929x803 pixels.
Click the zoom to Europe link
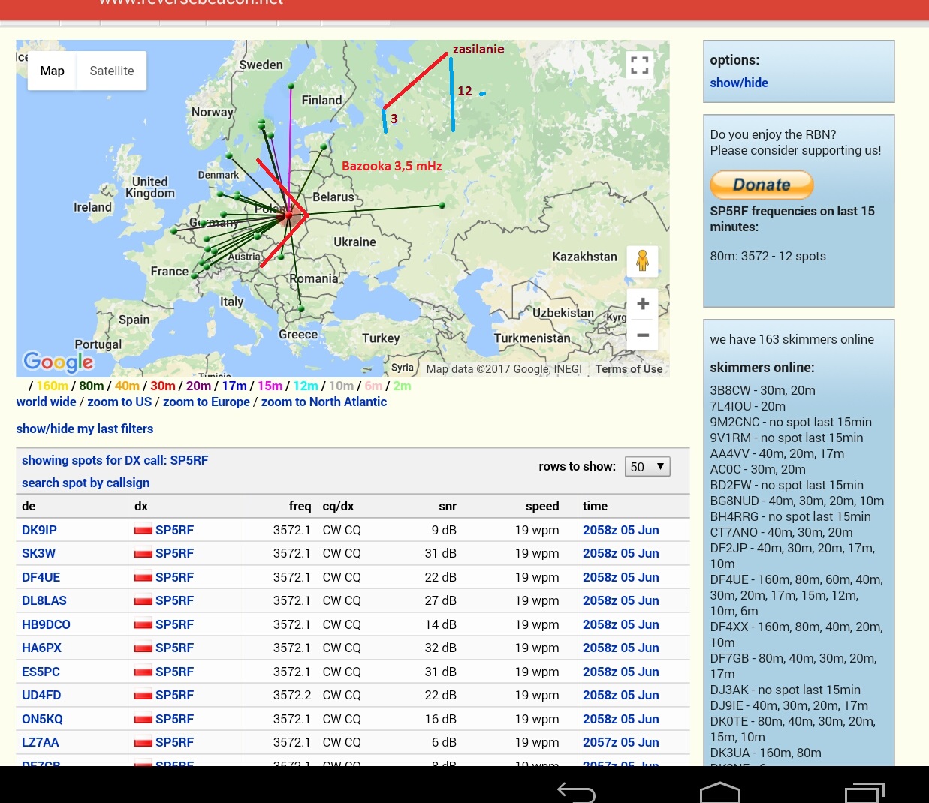pyautogui.click(x=206, y=401)
